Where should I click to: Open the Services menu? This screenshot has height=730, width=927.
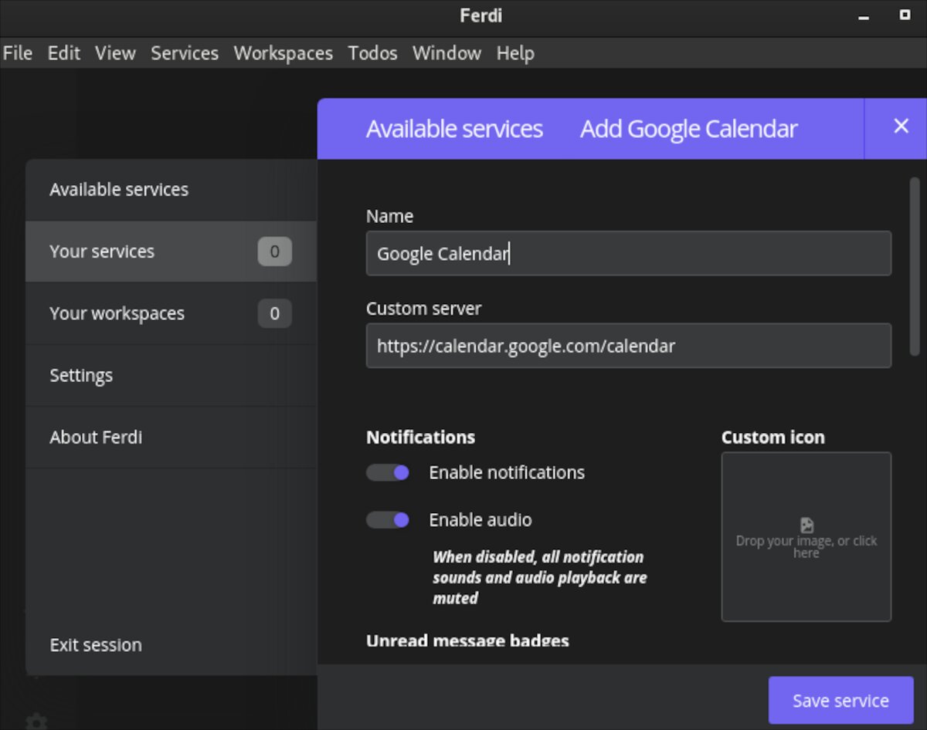(x=185, y=53)
